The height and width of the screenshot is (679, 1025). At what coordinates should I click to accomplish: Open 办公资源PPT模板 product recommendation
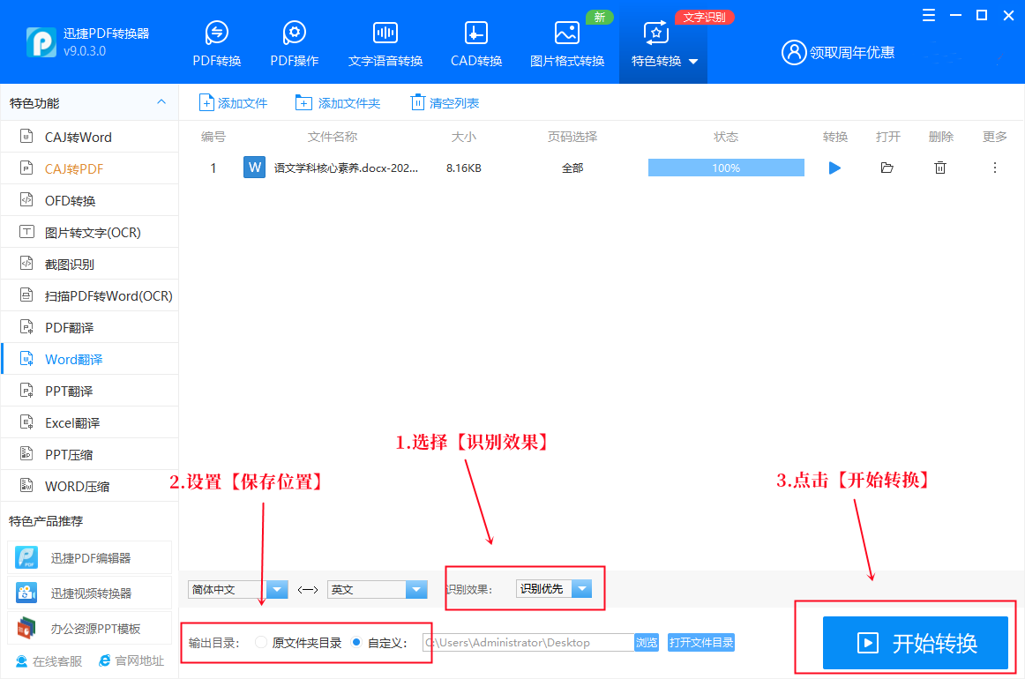90,628
